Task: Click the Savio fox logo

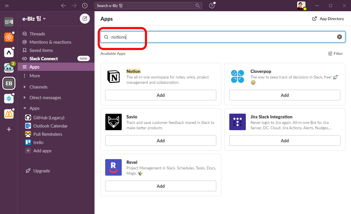Action: tap(113, 122)
